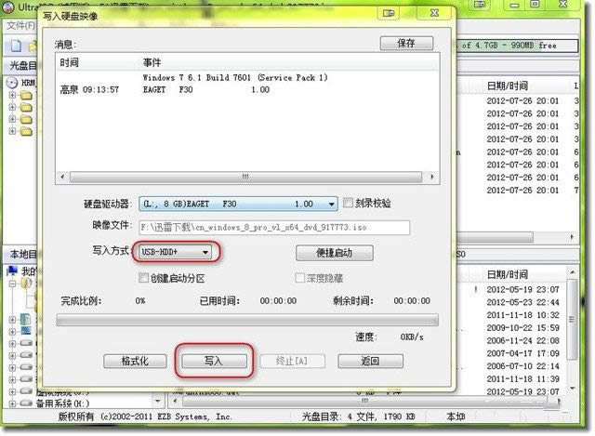Image resolution: width=595 pixels, height=436 pixels.
Task: Click the disc capacity bar showing 990MB free
Action: 518,46
